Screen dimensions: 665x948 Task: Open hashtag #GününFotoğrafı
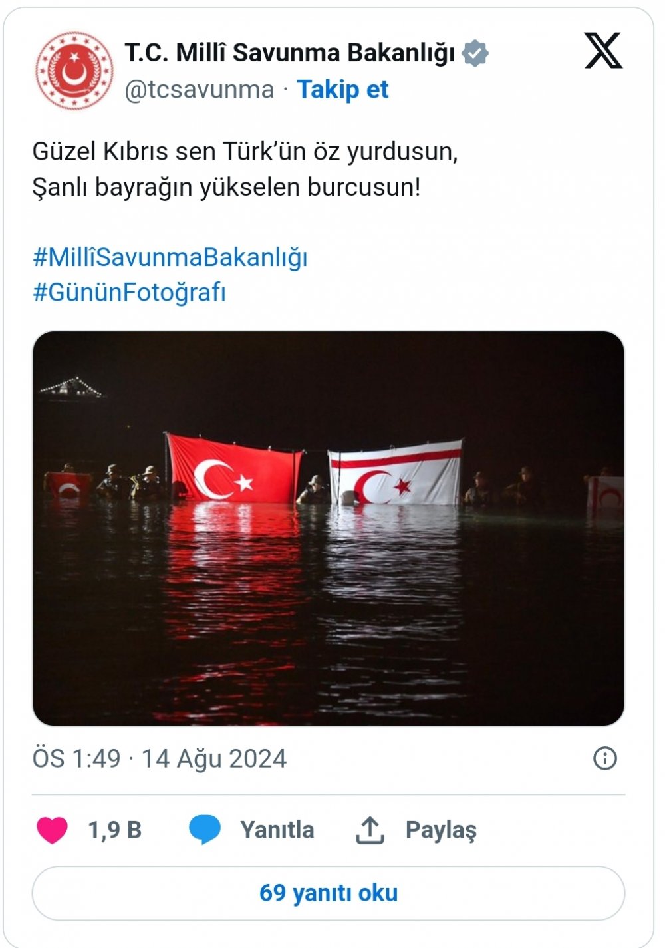130,292
